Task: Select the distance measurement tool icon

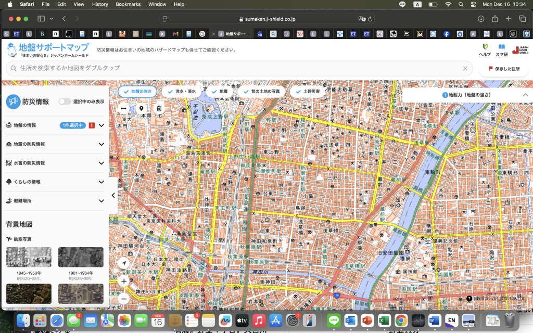Action: [124, 109]
